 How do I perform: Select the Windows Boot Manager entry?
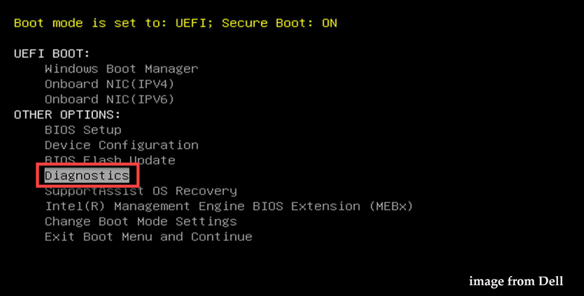tap(121, 69)
